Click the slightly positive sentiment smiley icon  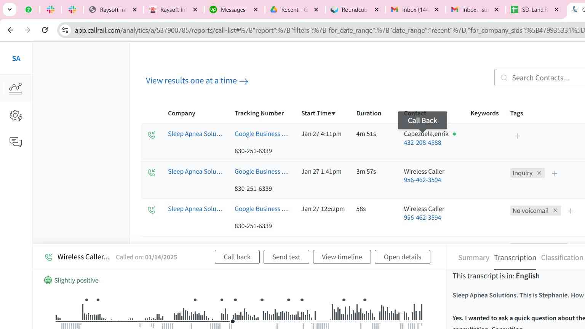pyautogui.click(x=48, y=280)
